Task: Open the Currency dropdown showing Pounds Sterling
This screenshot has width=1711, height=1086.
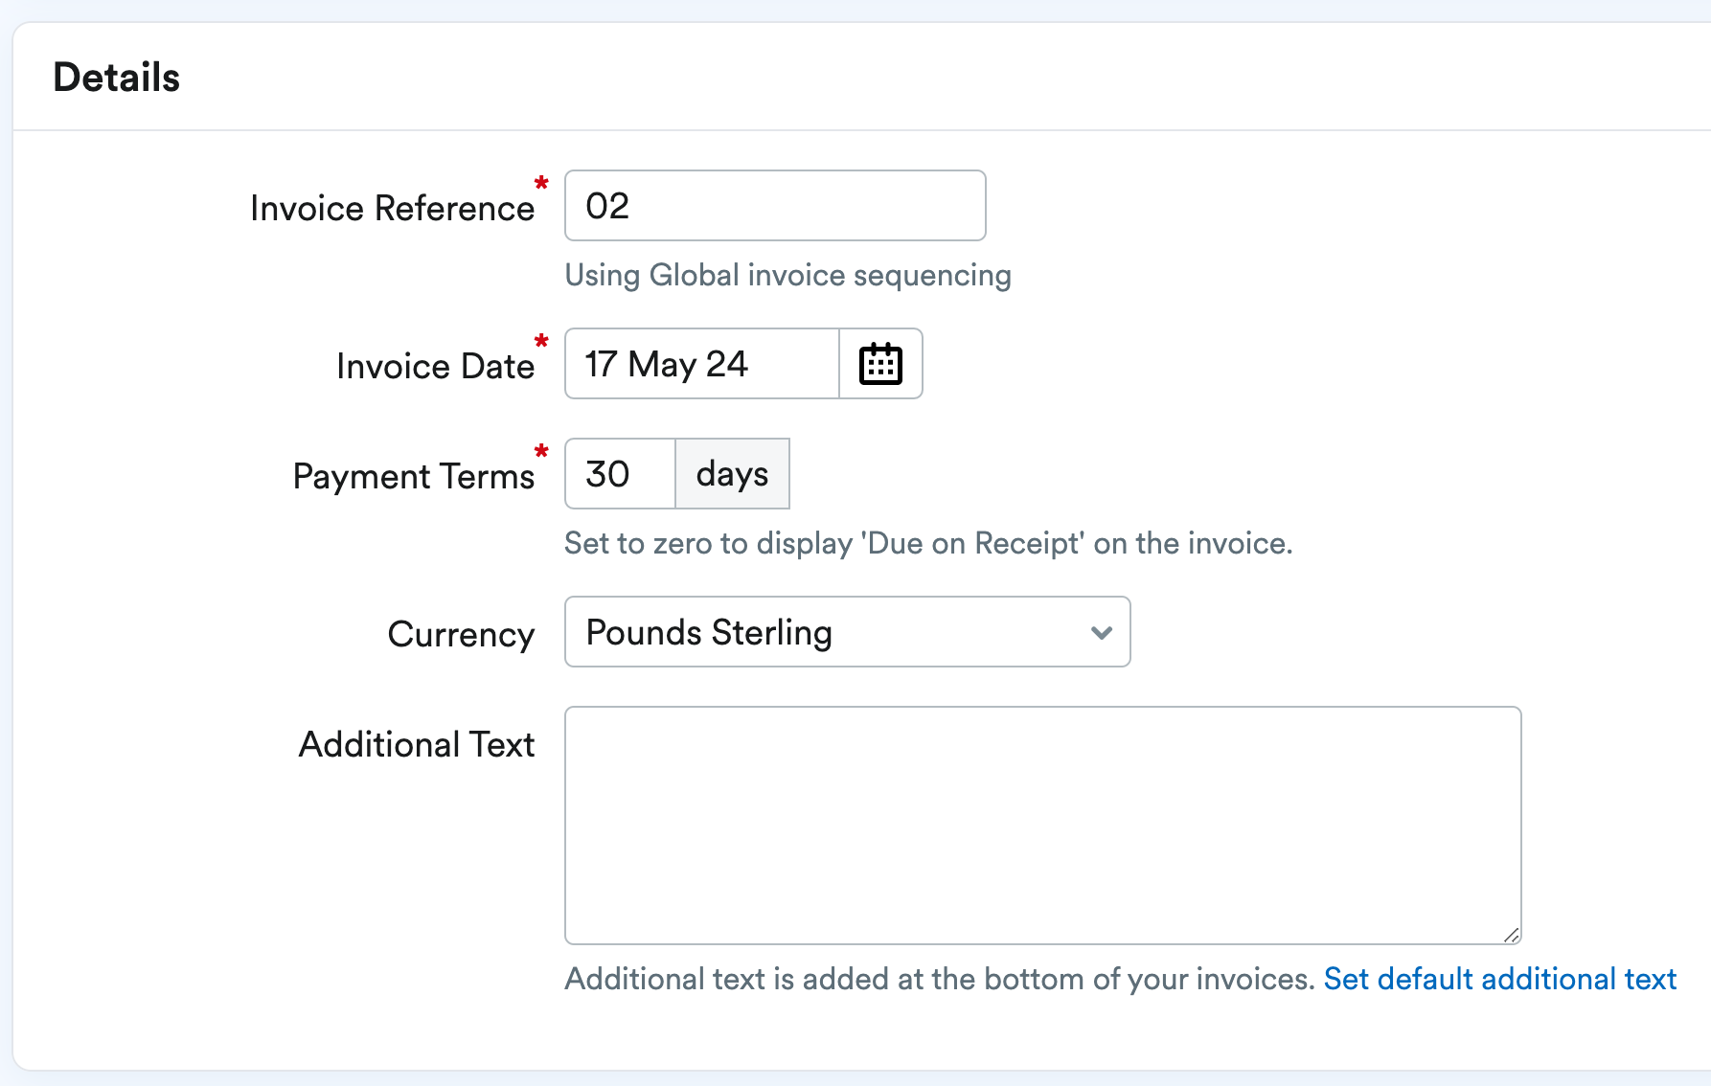Action: (x=847, y=632)
